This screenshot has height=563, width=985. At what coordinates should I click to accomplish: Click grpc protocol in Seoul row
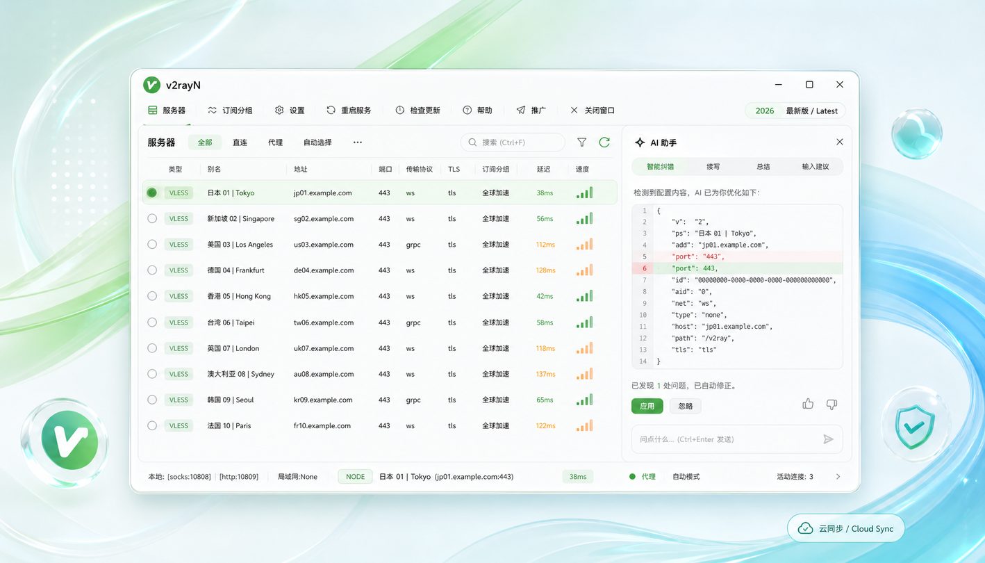(413, 400)
